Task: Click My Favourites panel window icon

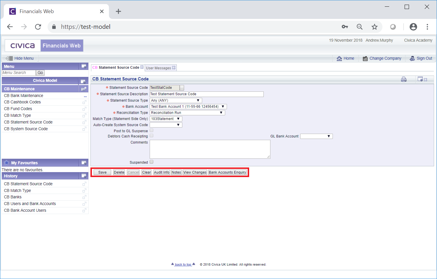Action: tap(84, 163)
